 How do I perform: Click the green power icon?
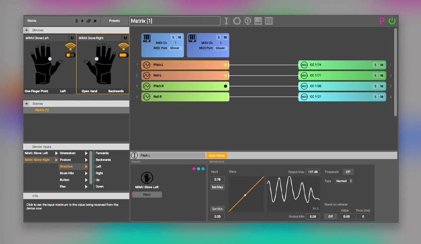(x=392, y=21)
